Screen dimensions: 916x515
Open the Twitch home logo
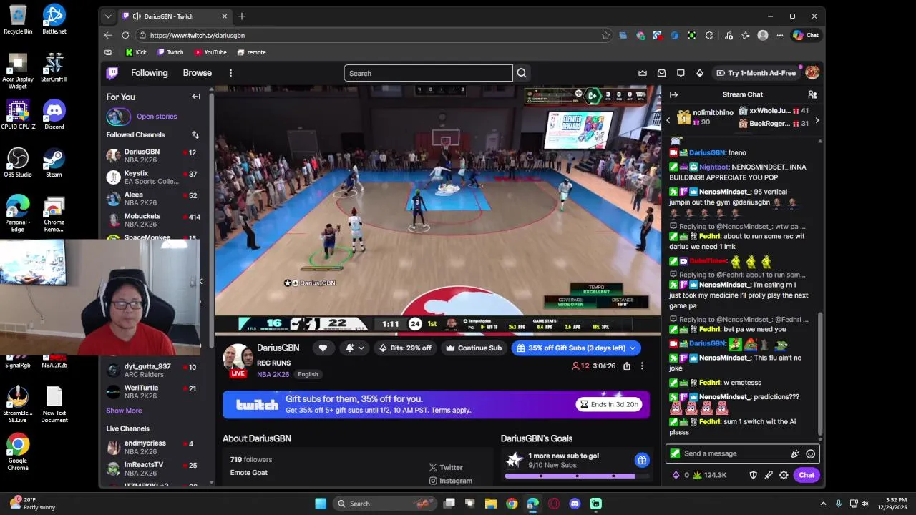coord(112,73)
